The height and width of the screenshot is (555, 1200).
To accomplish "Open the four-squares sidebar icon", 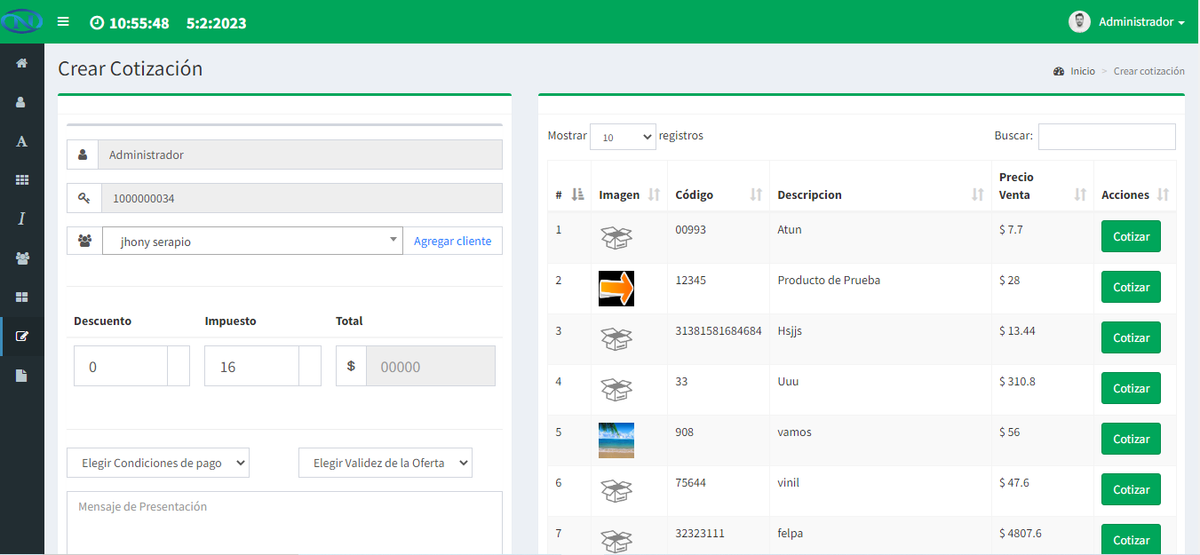I will 21,297.
